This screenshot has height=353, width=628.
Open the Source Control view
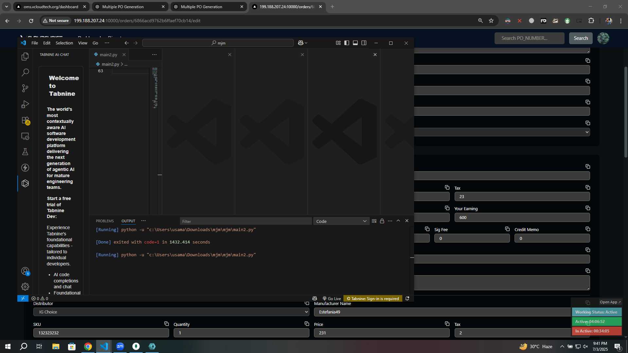click(25, 88)
